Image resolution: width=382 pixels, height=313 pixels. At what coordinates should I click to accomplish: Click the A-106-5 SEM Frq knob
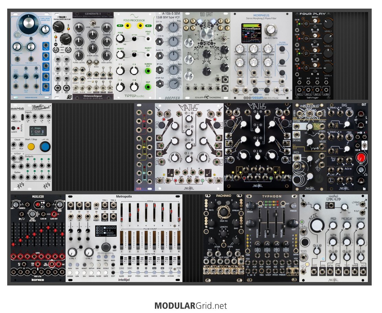pos(173,28)
